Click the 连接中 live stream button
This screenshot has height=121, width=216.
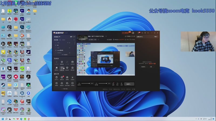[129, 84]
